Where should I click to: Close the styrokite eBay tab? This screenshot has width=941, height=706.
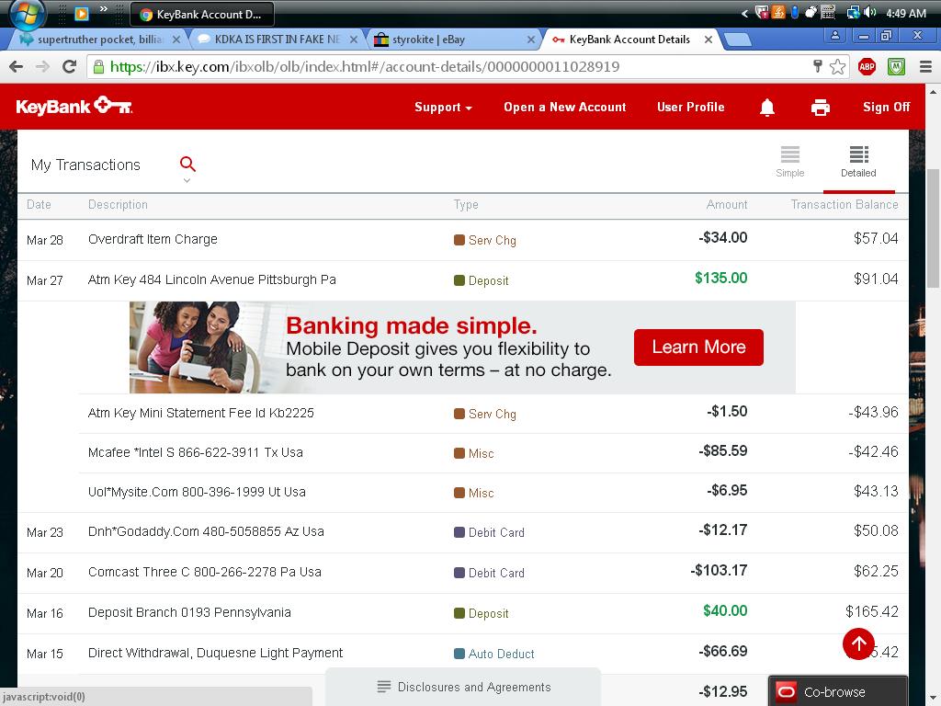point(530,40)
